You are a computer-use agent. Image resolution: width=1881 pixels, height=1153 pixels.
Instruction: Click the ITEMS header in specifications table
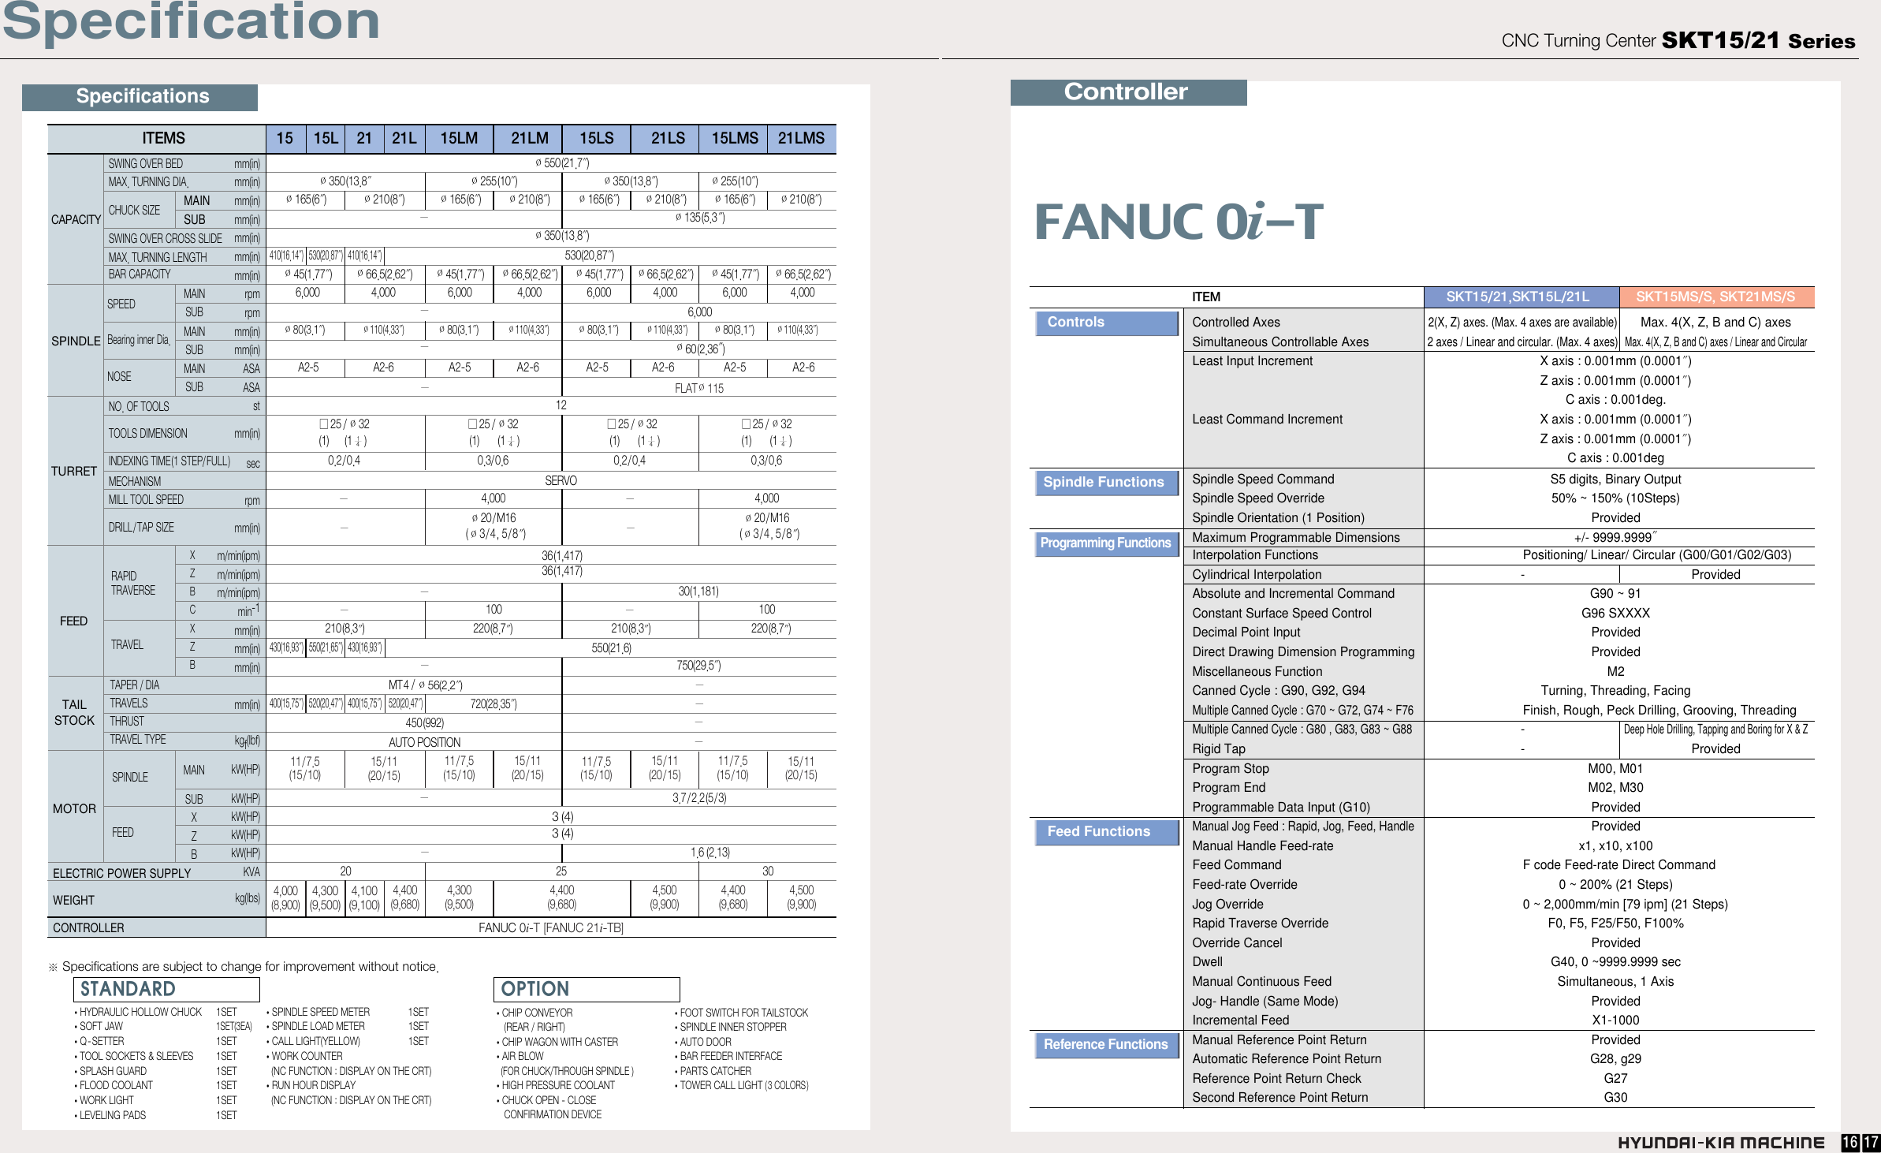157,139
